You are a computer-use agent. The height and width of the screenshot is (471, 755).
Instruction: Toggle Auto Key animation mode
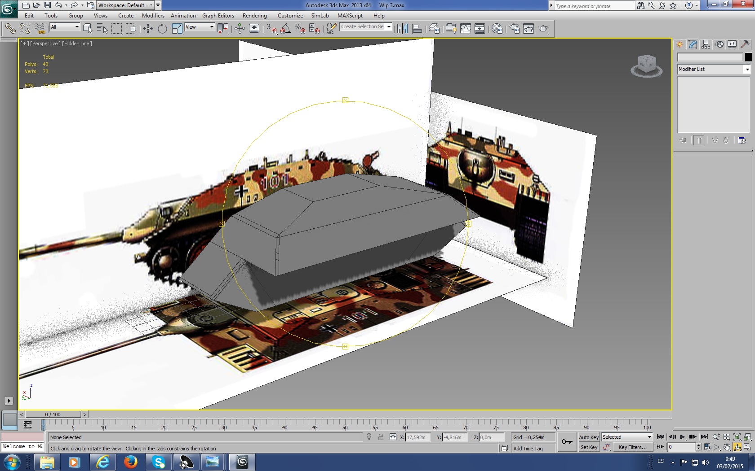589,437
